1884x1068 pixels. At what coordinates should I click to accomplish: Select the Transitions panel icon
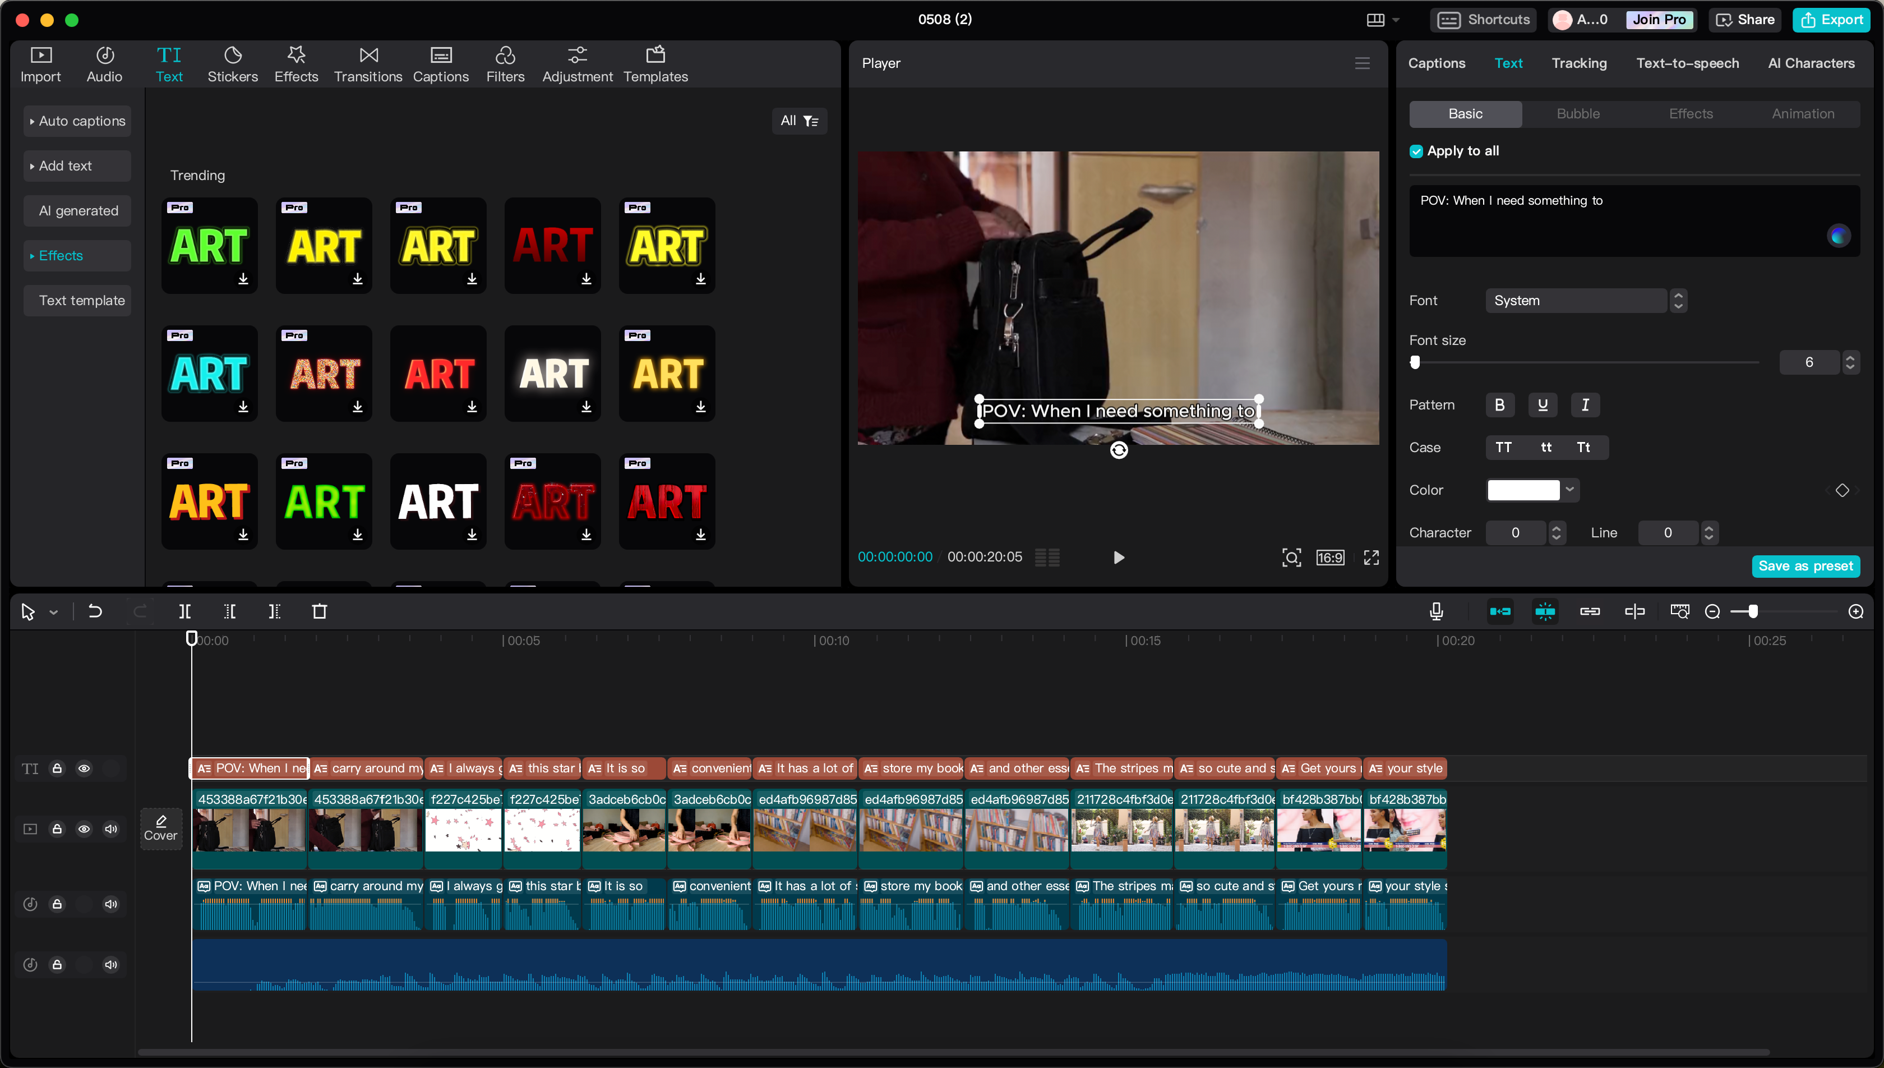(367, 63)
